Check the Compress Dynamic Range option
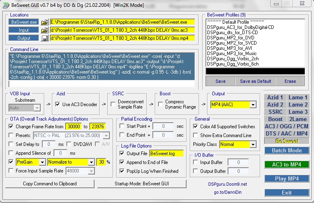 pyautogui.click(x=161, y=105)
